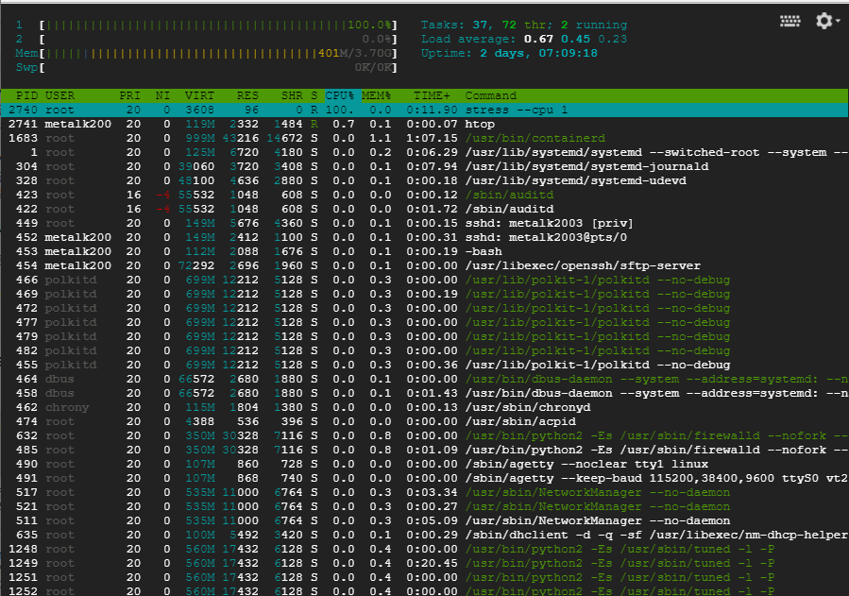Screen dimensions: 849x596
Task: Click the Load average values
Action: pyautogui.click(x=575, y=39)
